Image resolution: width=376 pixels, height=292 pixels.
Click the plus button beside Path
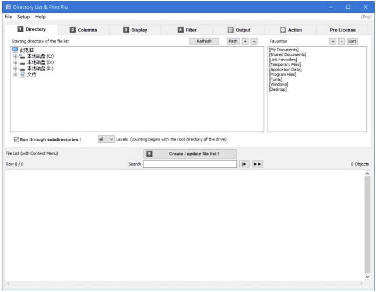[245, 41]
